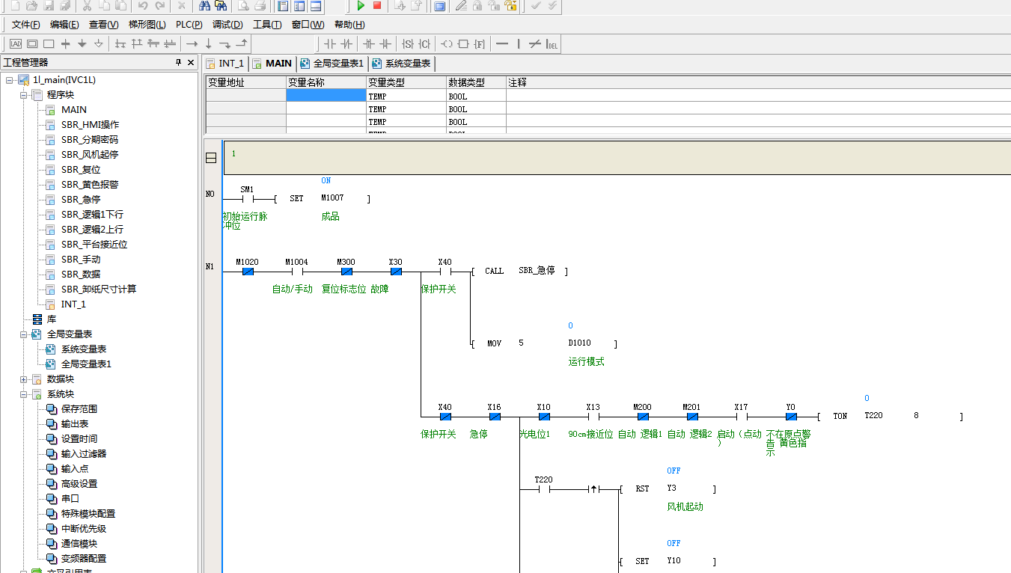The width and height of the screenshot is (1011, 573).
Task: Select the RST Y3 instruction
Action: click(668, 488)
